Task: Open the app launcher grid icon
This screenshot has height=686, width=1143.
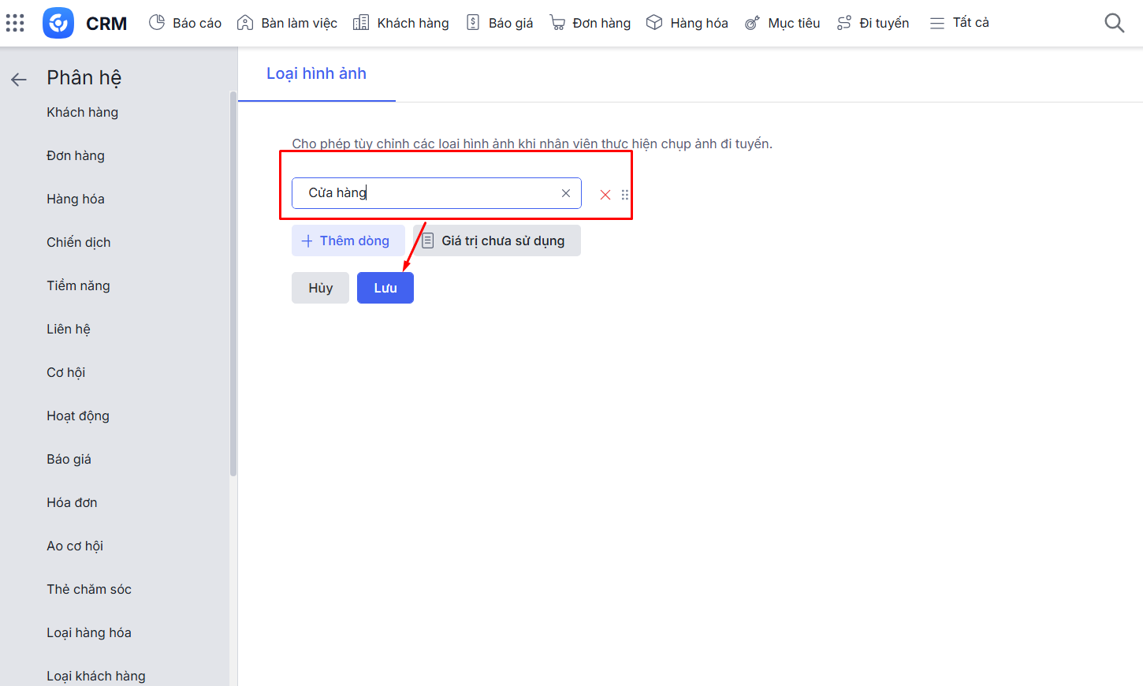Action: click(15, 23)
